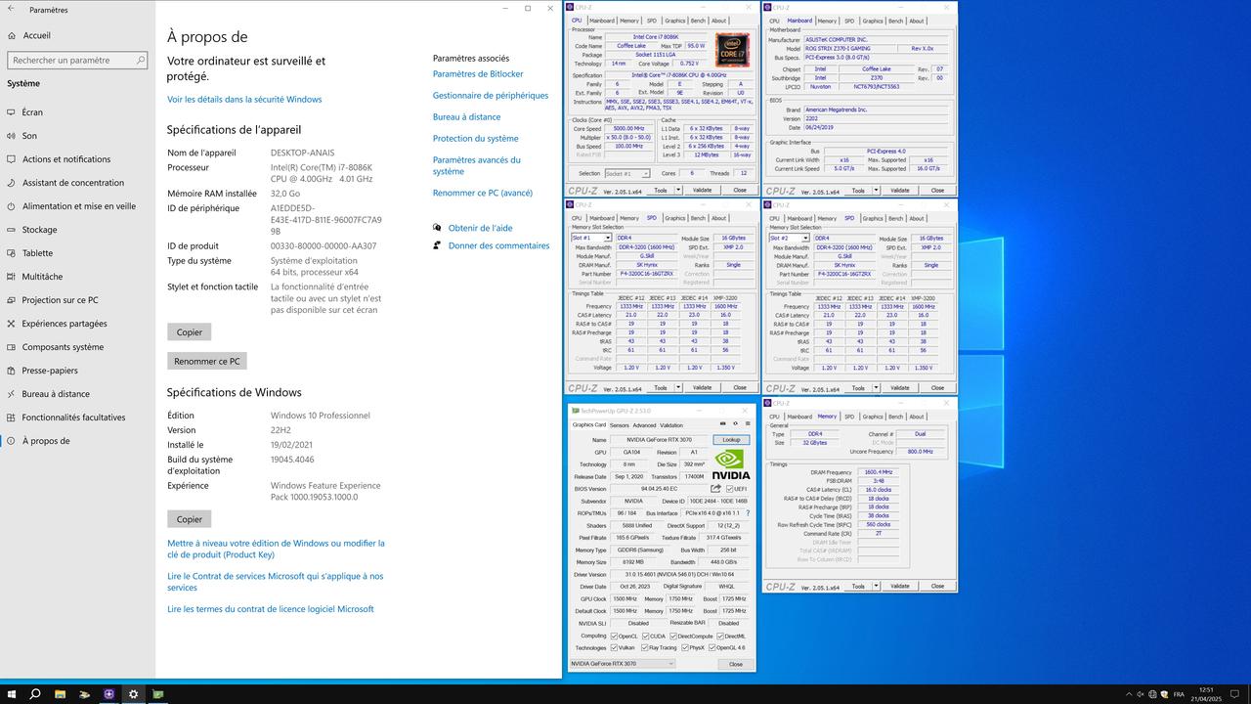The height and width of the screenshot is (704, 1251).
Task: Open Windows Start menu
Action: [x=11, y=694]
